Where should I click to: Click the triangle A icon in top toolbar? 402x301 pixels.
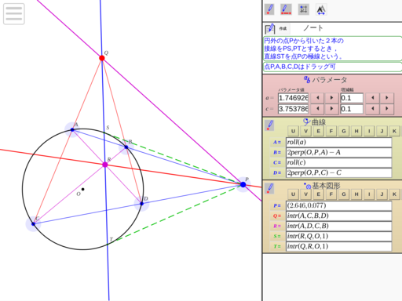[321, 9]
